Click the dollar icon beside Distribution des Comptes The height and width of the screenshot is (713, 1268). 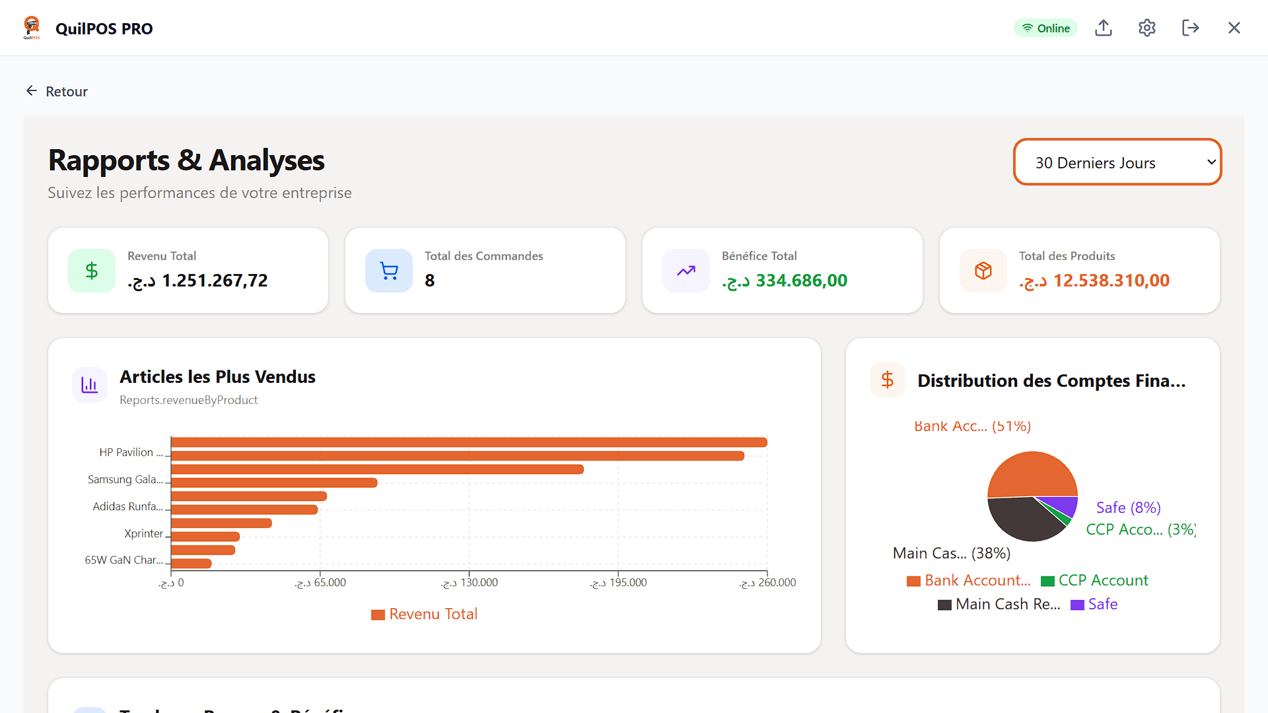click(x=888, y=380)
